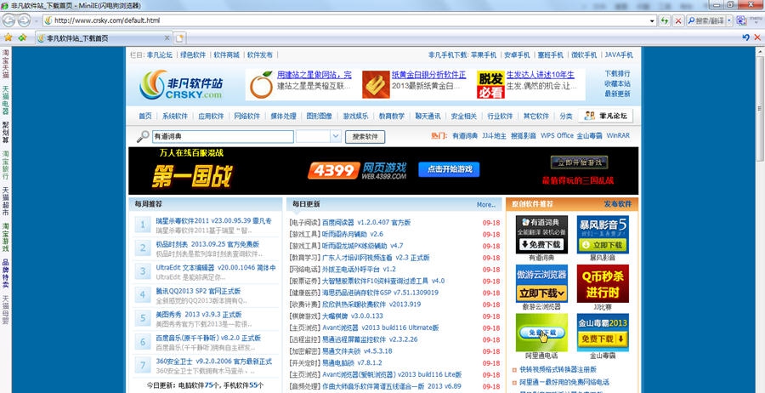
Task: Click the Q币秒杀进行时 thumbnail
Action: [603, 283]
